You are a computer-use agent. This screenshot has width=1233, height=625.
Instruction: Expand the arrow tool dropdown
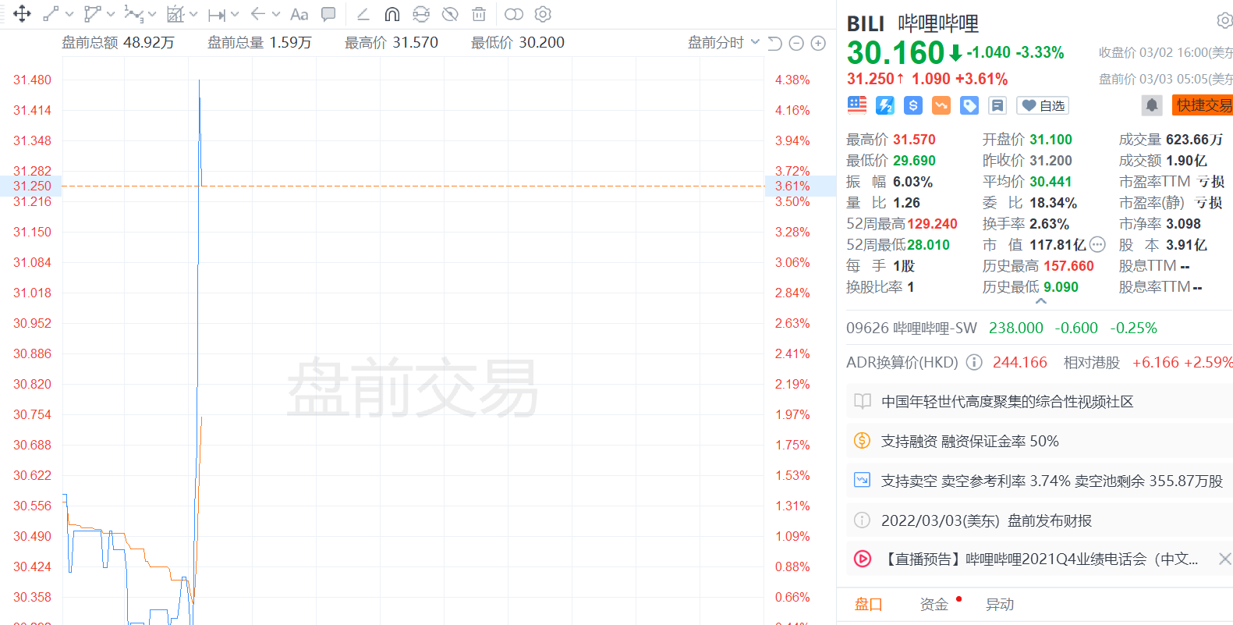click(276, 14)
